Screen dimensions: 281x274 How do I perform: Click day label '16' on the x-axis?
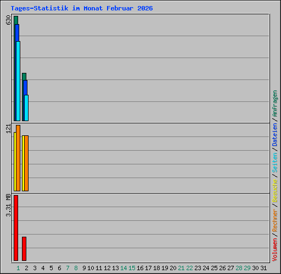coord(140,268)
